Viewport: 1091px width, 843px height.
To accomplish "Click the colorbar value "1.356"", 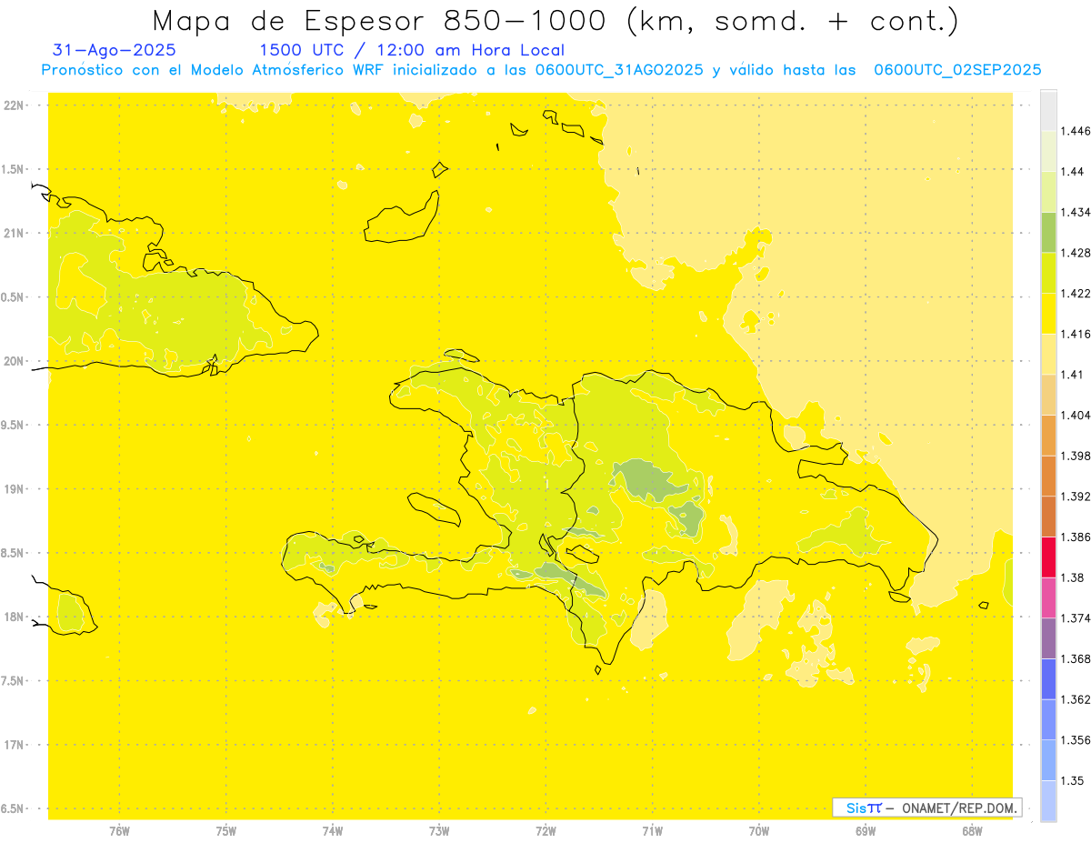I will point(1075,739).
